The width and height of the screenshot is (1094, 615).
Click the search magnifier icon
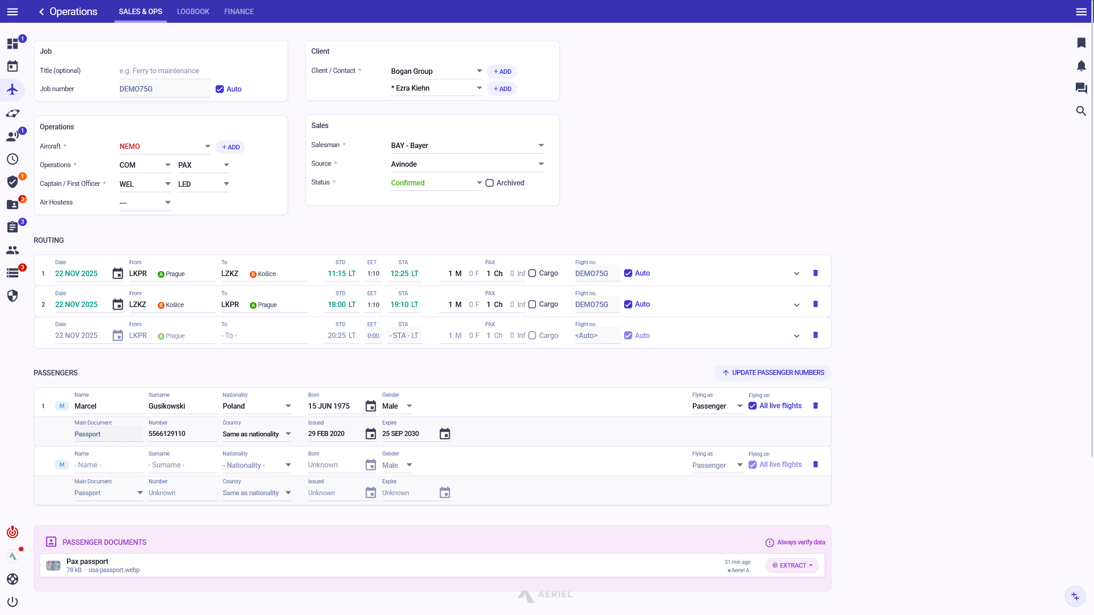click(1081, 111)
